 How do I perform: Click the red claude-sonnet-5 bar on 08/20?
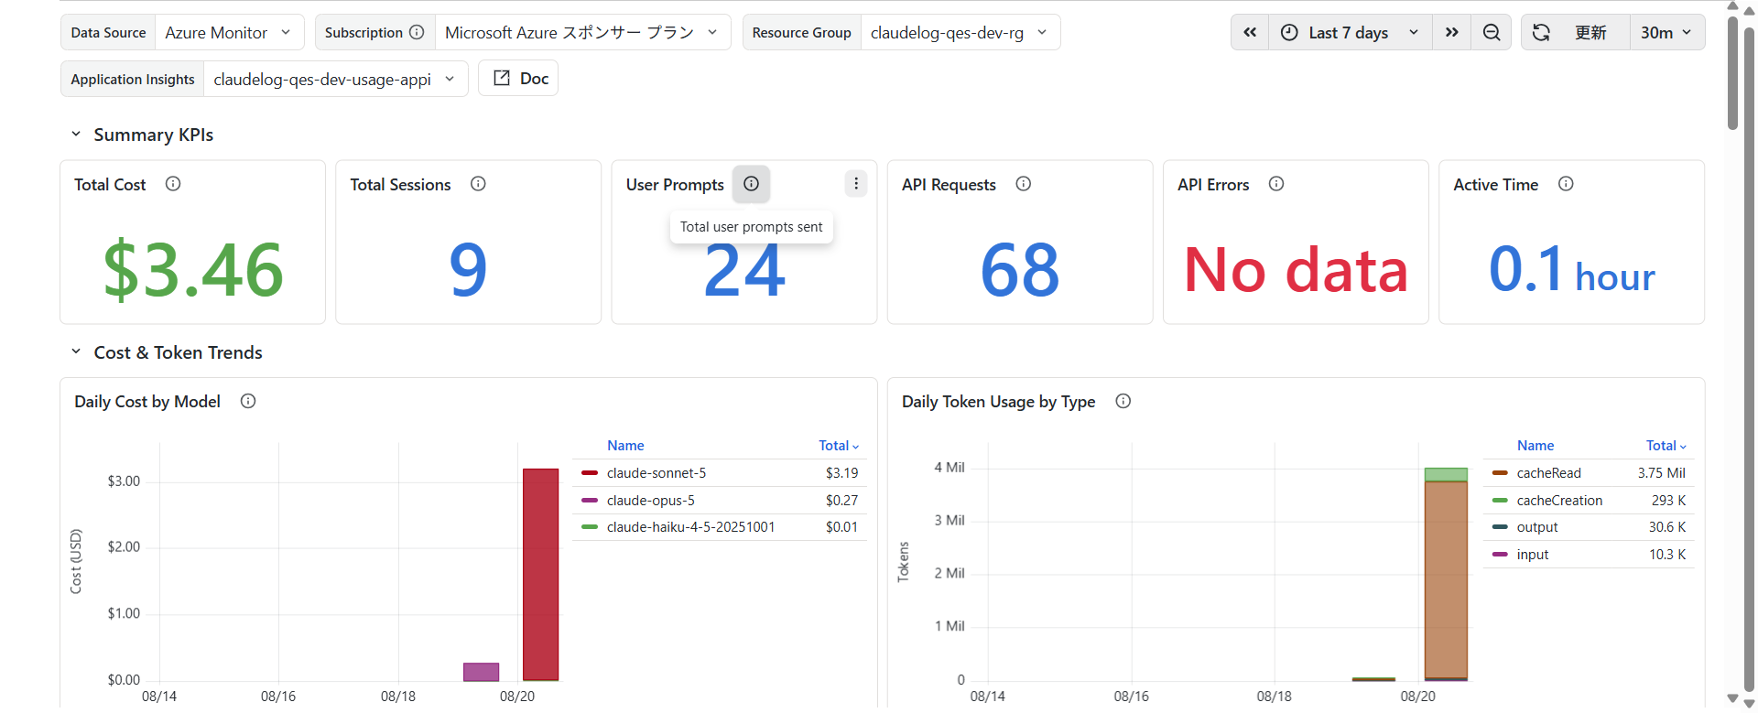point(540,574)
